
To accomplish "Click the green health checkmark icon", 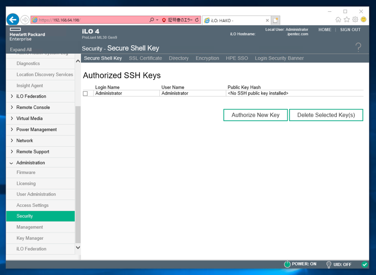I will [365, 264].
